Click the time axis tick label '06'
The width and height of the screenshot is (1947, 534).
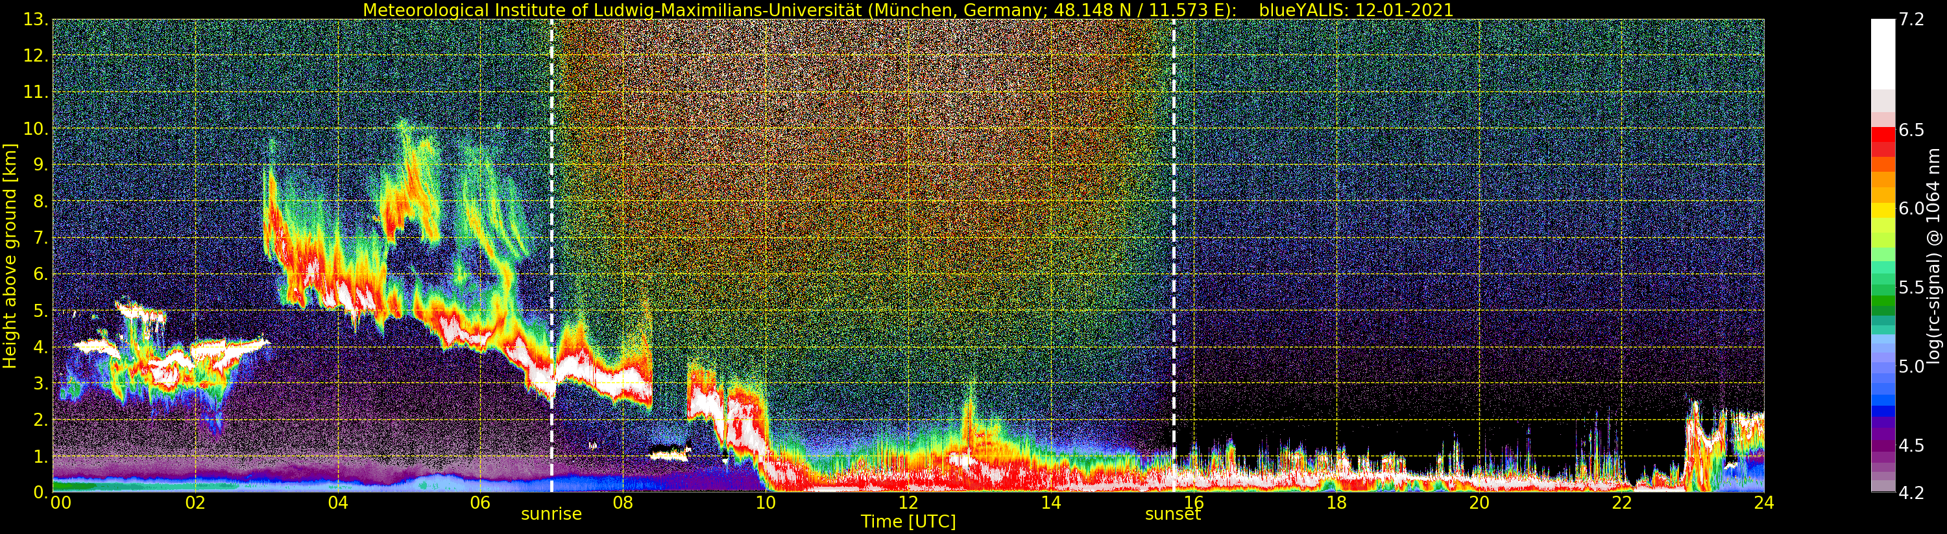point(480,502)
